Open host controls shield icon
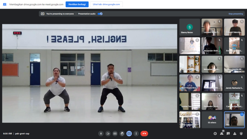247x139 pixels. (x=241, y=134)
